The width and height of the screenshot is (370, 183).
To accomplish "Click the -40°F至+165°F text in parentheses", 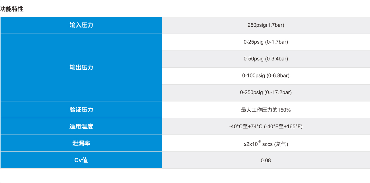I will [x=283, y=127].
